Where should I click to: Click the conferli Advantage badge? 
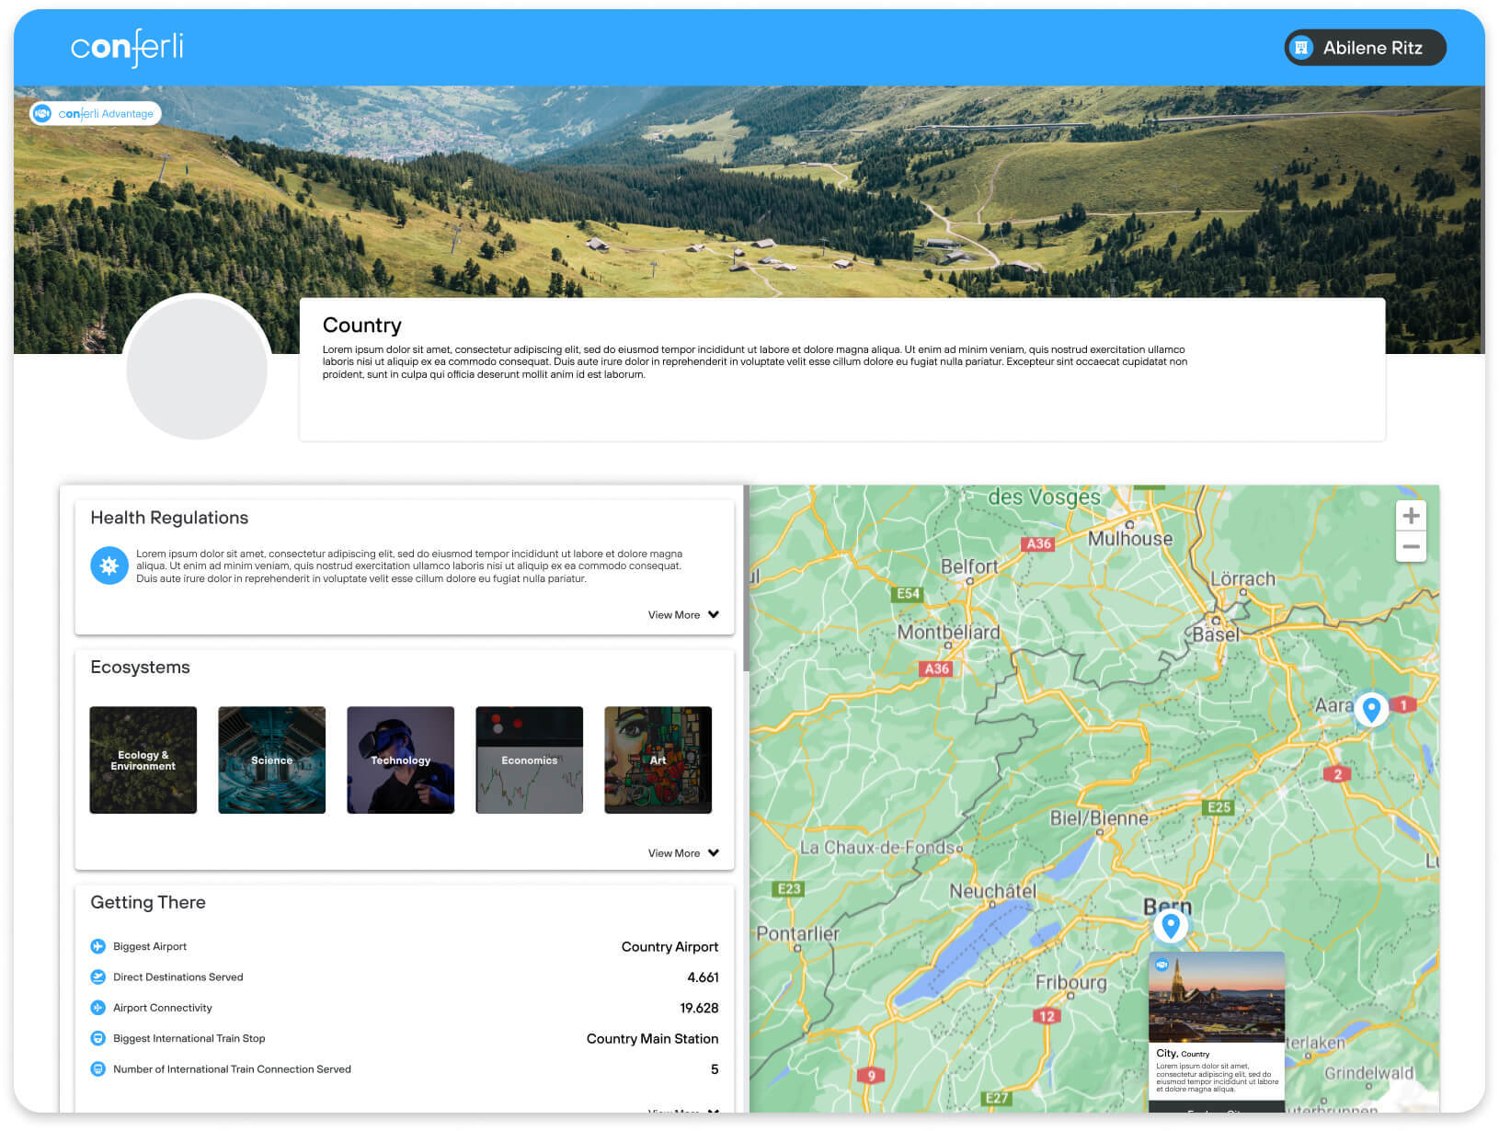click(96, 113)
